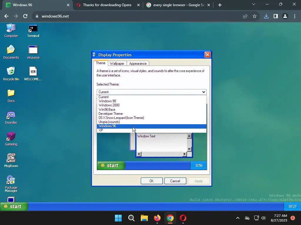The image size is (301, 225).
Task: Select the virus.exe desktop icon
Action: (x=33, y=52)
